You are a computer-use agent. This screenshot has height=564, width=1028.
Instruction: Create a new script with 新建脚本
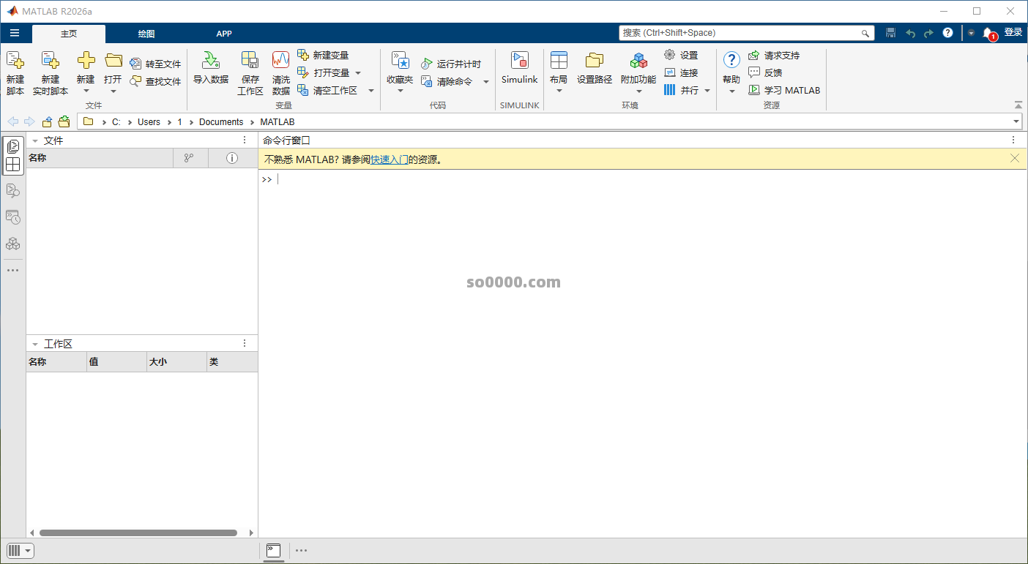pos(15,73)
